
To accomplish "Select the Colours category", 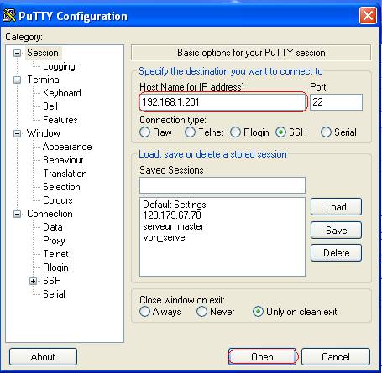I will tap(58, 200).
